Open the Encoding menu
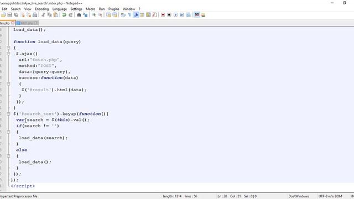The height and width of the screenshot is (199, 354). pyautogui.click(x=42, y=9)
